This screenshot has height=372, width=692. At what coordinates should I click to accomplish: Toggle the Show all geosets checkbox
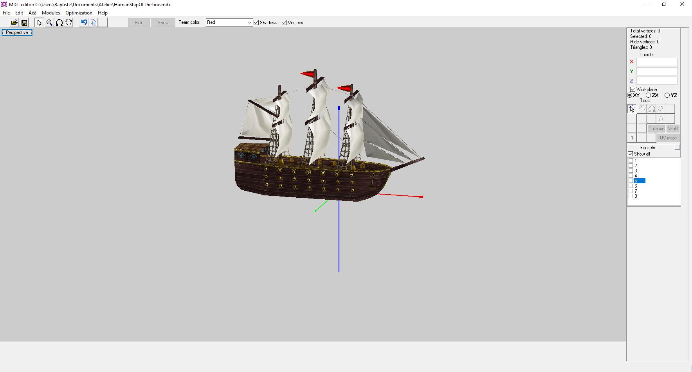tap(631, 154)
